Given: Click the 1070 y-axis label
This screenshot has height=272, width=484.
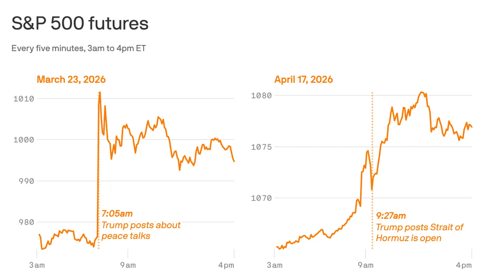Looking at the screenshot, I should point(261,198).
